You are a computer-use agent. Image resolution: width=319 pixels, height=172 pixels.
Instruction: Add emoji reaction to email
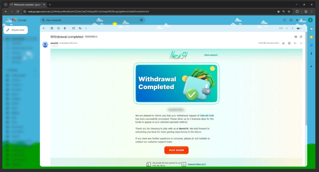(289, 43)
